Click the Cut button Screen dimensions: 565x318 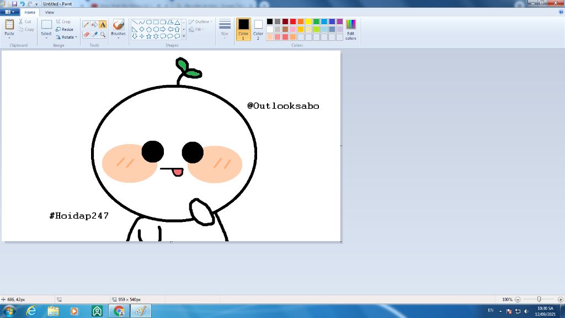(x=25, y=22)
